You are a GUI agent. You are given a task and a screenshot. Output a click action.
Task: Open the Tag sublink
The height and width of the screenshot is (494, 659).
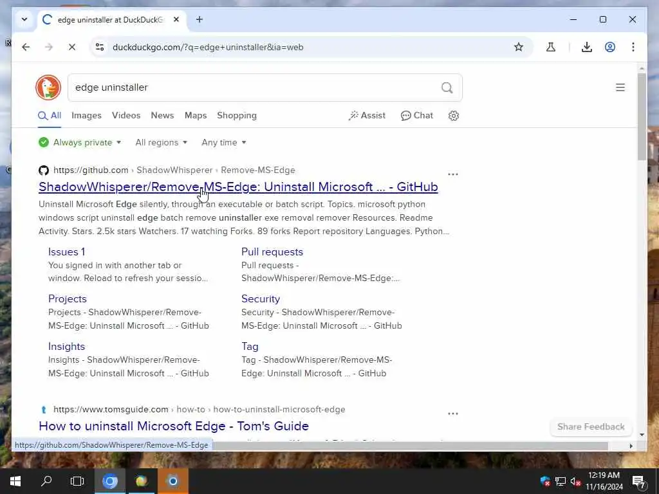[250, 346]
